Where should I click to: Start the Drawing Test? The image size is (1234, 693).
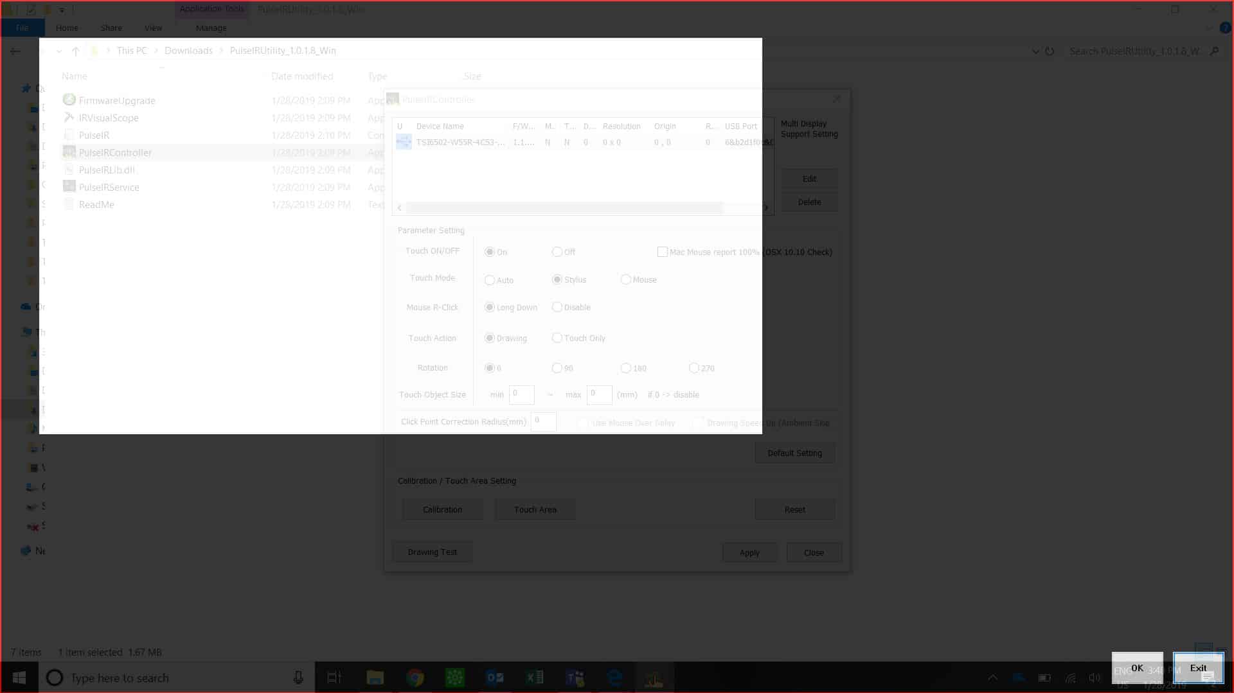tap(432, 552)
